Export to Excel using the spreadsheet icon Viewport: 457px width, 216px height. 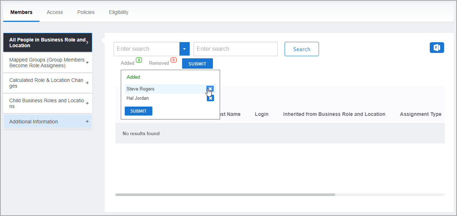437,48
